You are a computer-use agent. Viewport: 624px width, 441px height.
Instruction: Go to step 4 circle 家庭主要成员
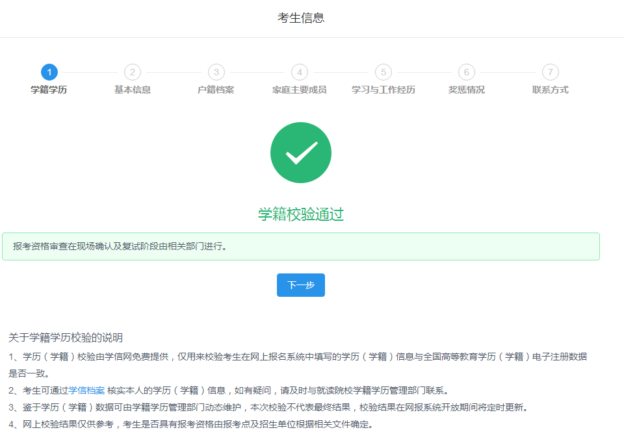coord(300,72)
